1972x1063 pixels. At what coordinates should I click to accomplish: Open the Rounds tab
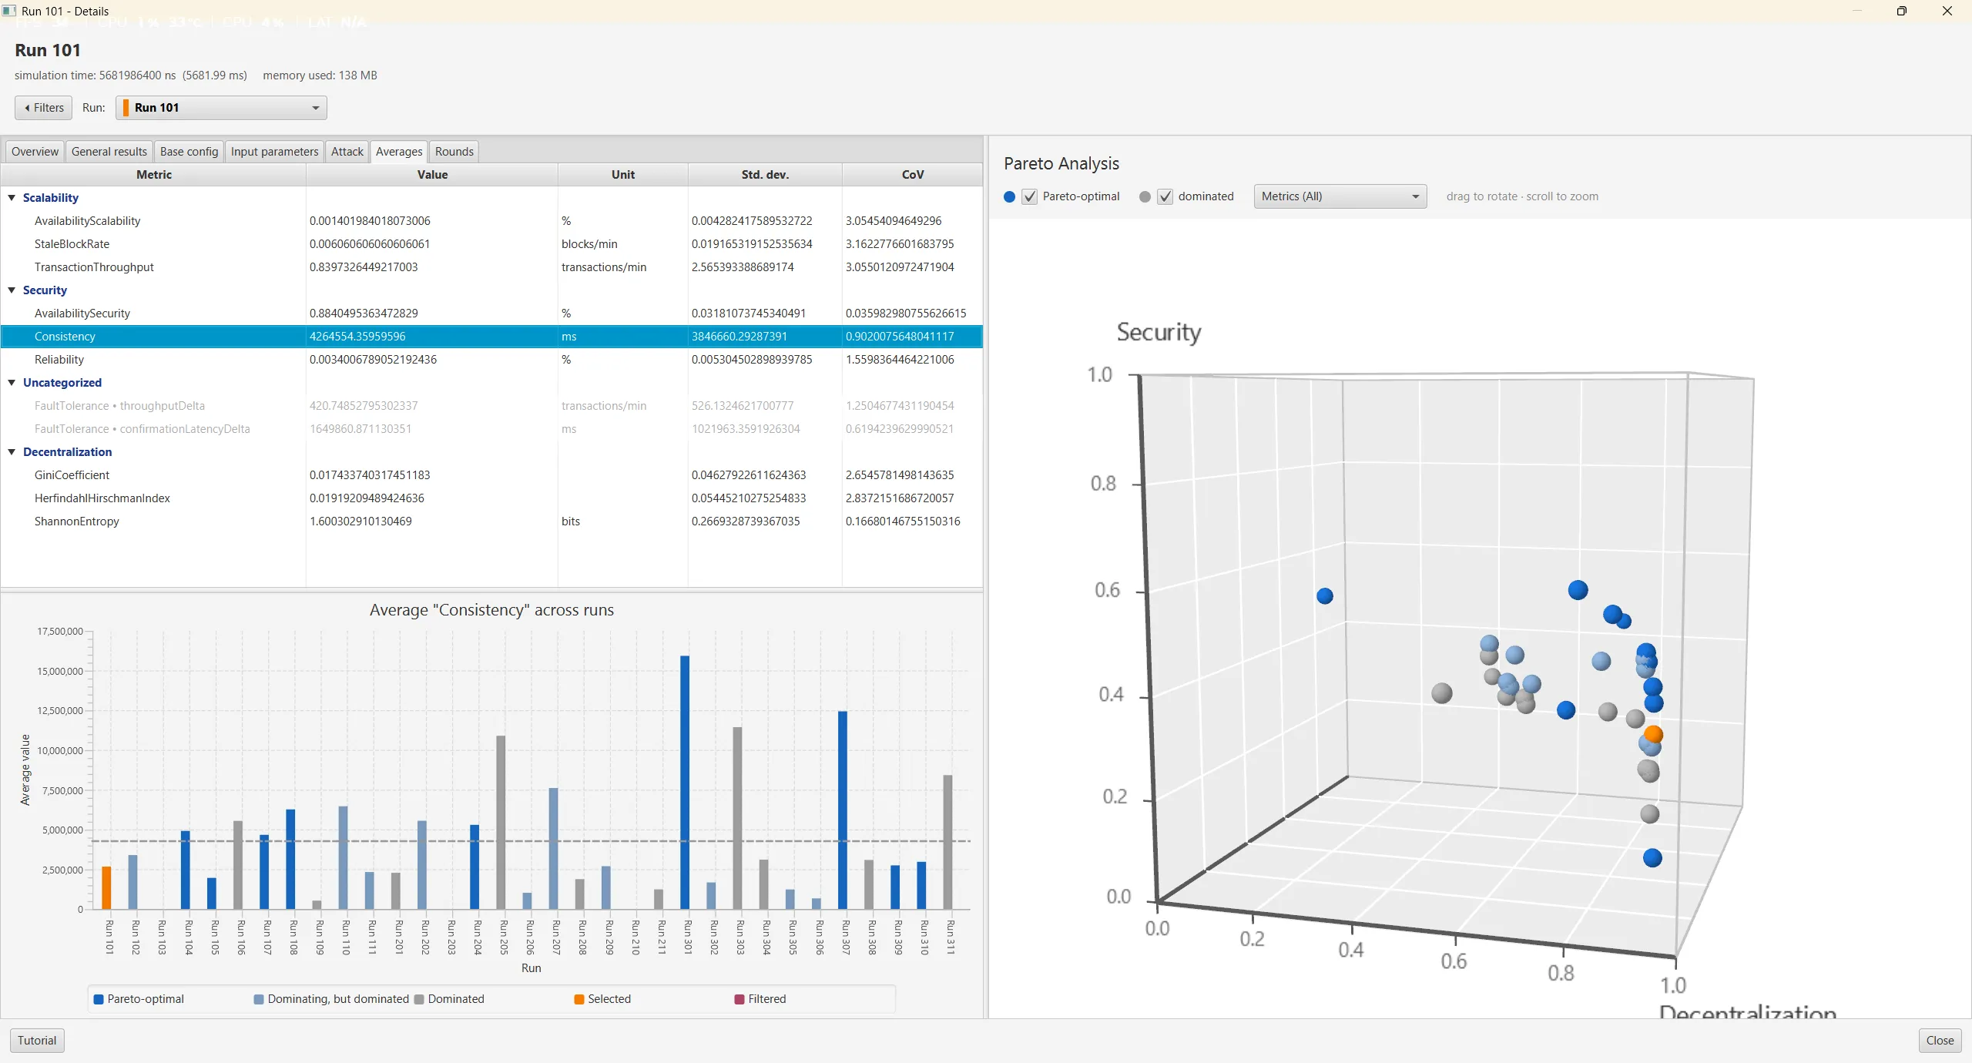[454, 152]
